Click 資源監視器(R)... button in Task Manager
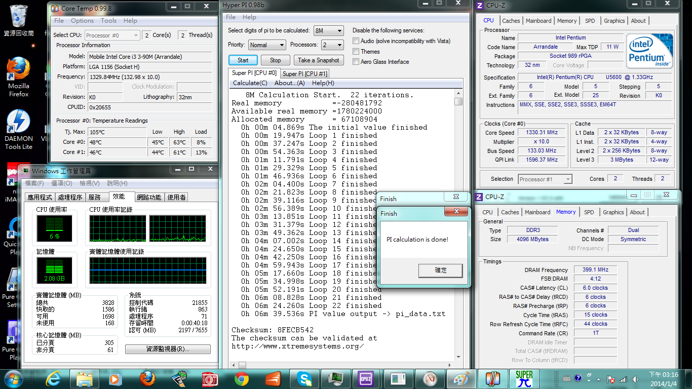This screenshot has height=389, width=692. pos(168,349)
